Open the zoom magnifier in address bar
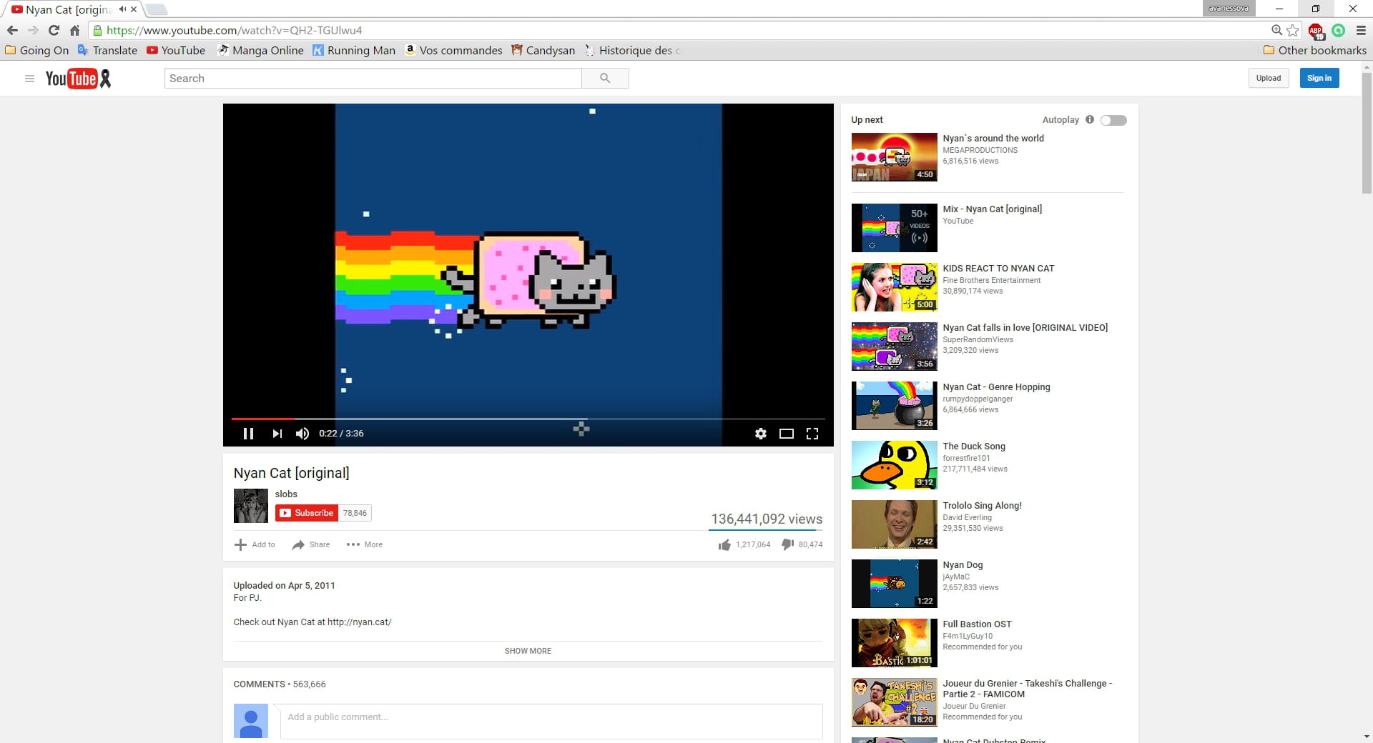The image size is (1373, 743). [x=1276, y=30]
